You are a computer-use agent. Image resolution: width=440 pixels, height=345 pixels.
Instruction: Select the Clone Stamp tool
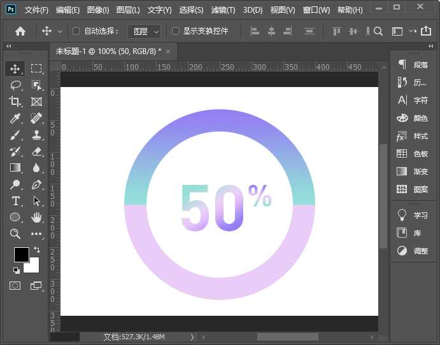click(36, 135)
